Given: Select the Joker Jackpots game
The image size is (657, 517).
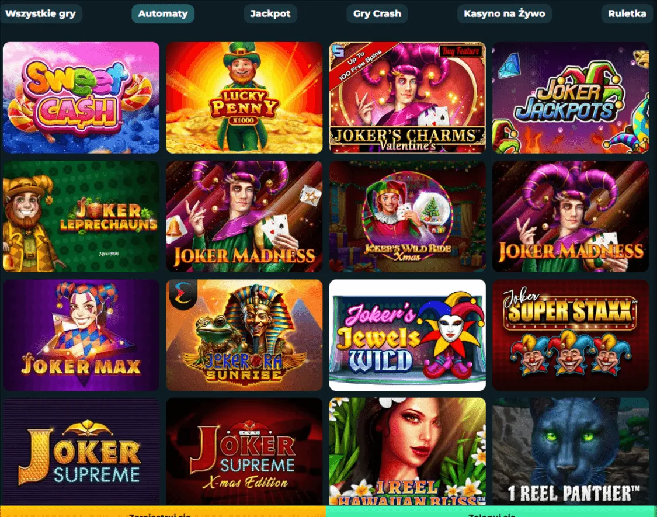Looking at the screenshot, I should 570,98.
